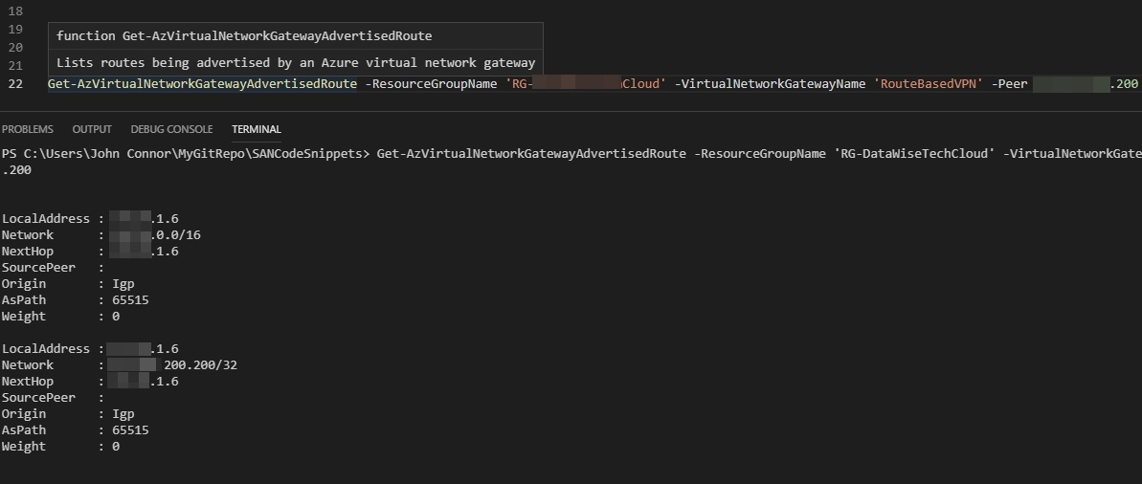Select line 22 via its line number
1142x484 pixels.
click(14, 84)
